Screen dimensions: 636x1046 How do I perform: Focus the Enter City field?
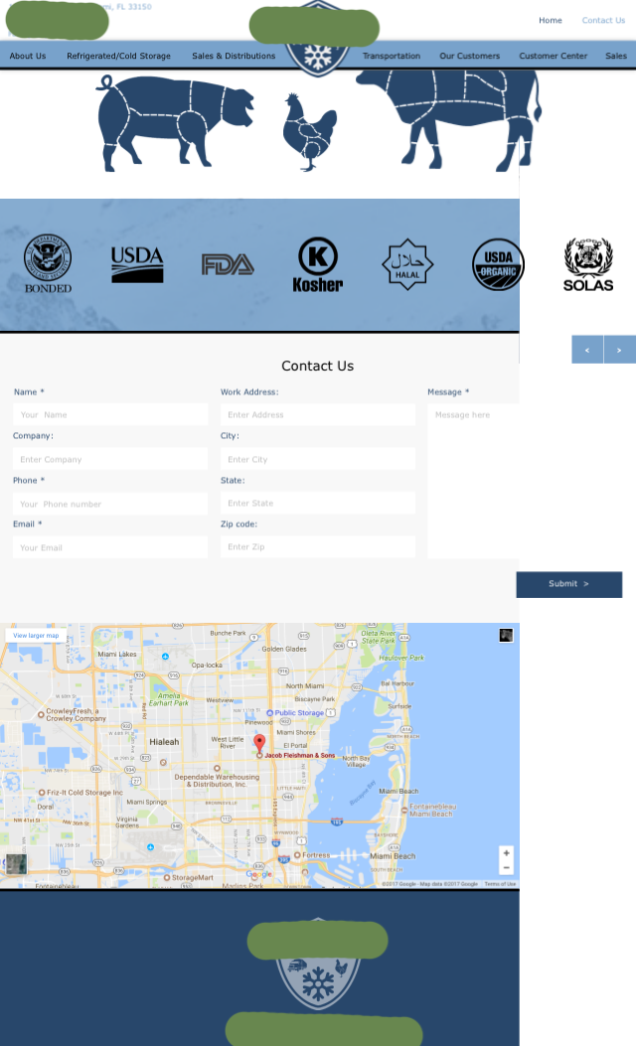[318, 459]
